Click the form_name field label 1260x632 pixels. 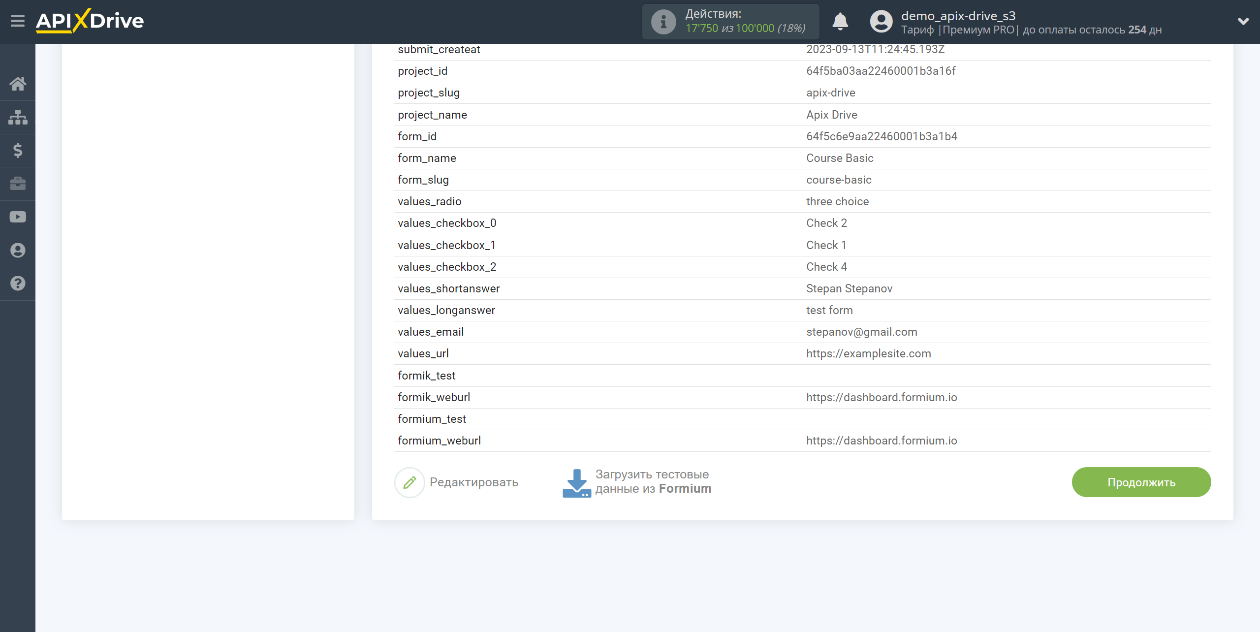coord(427,158)
